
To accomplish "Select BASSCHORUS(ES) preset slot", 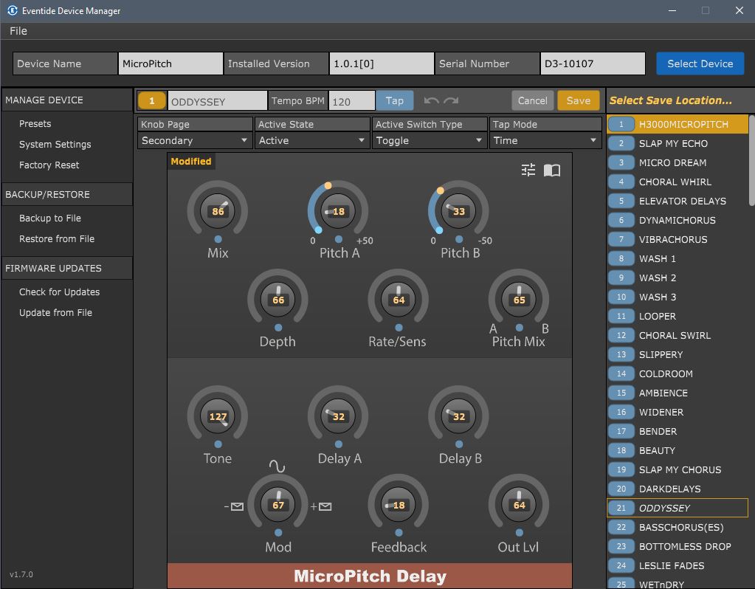I will [678, 527].
